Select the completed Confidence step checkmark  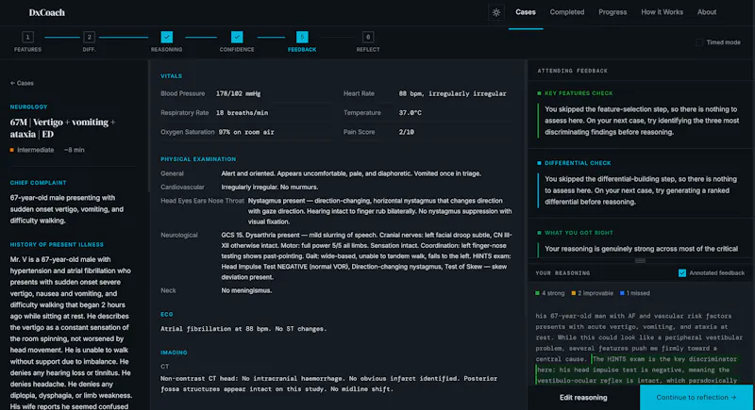237,37
